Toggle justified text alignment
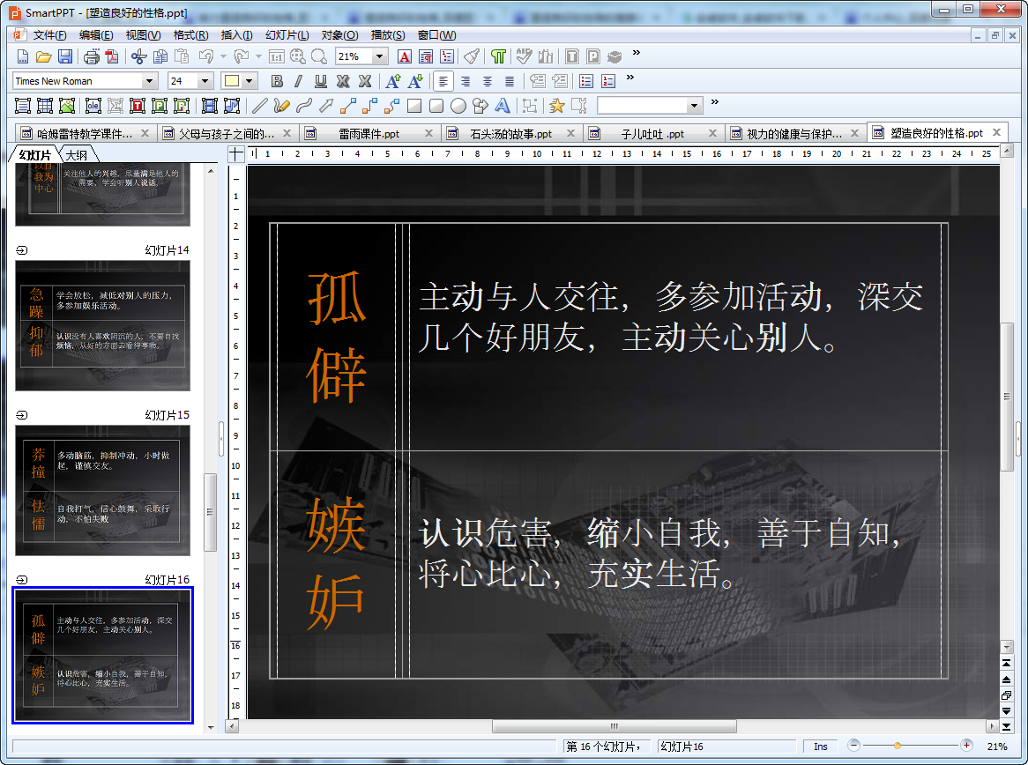 (x=510, y=81)
